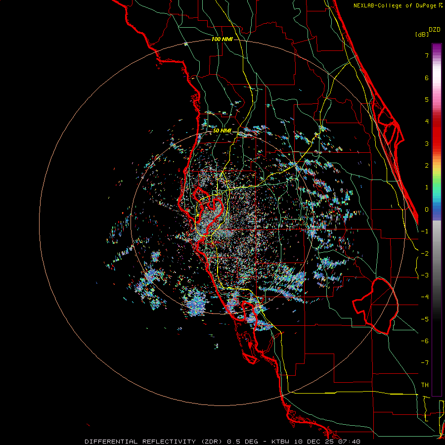This screenshot has height=445, width=445.
Task: Click the 3 dB label on the color scale
Action: pos(427,143)
